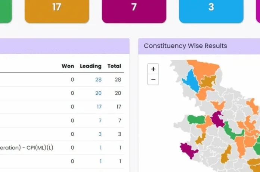The height and width of the screenshot is (172, 260).
Task: Click the Total column header
Action: 114,66
